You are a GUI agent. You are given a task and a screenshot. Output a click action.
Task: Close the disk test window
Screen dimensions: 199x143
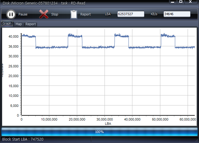(191, 2)
